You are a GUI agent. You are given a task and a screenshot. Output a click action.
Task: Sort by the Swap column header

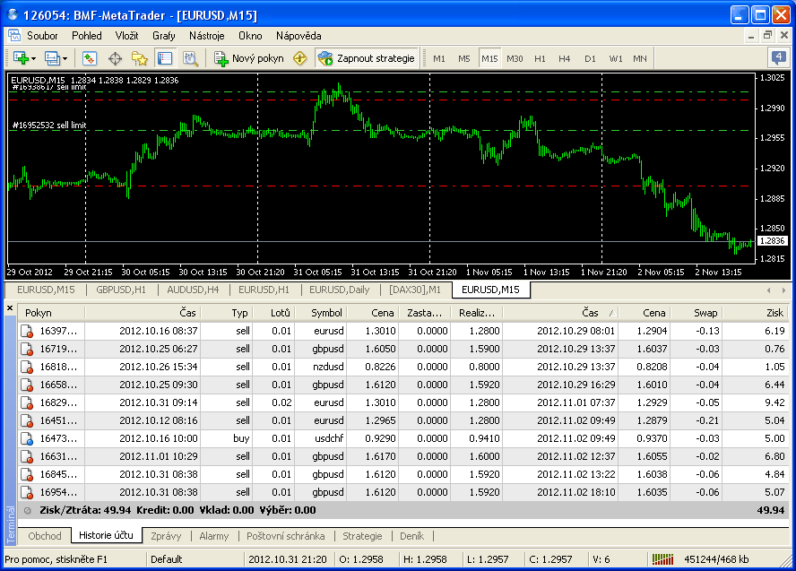pyautogui.click(x=695, y=313)
